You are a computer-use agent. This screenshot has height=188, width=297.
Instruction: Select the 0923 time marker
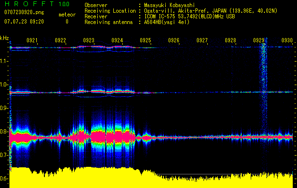tap(89, 41)
